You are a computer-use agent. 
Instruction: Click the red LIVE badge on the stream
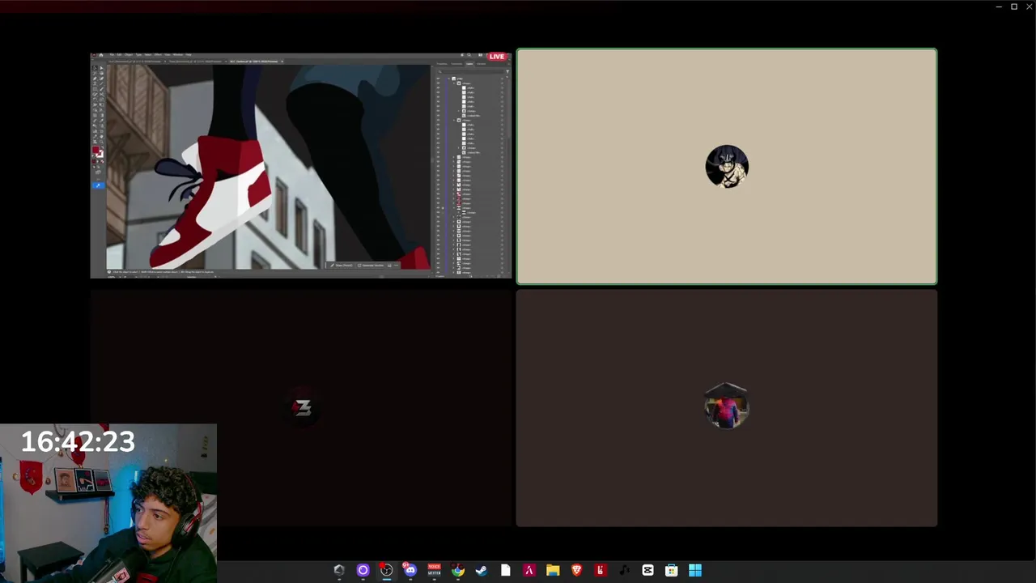(x=496, y=57)
